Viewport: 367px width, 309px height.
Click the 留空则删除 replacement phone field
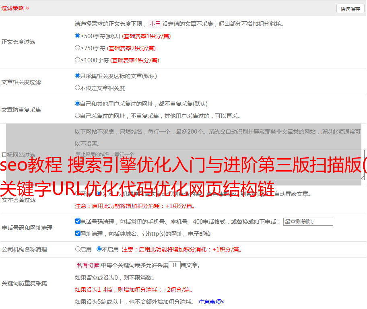click(308, 222)
